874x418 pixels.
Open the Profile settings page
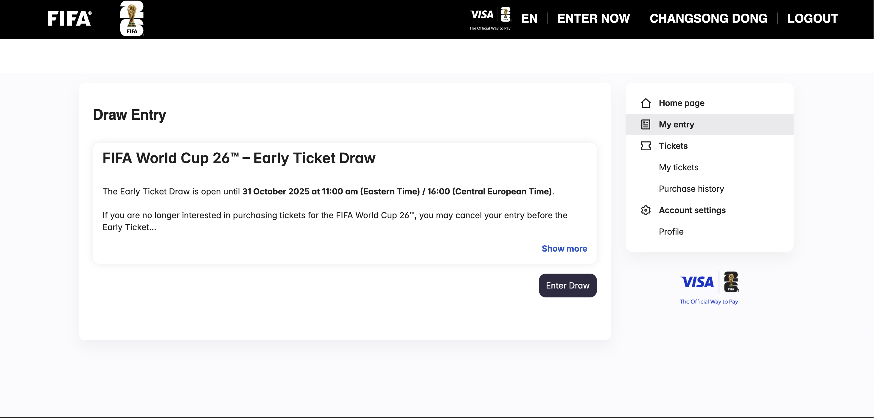coord(671,232)
